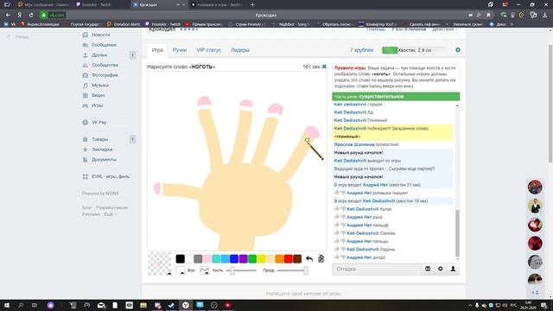Open a new browser tab with plus
553x311 pixels.
coord(252,4)
